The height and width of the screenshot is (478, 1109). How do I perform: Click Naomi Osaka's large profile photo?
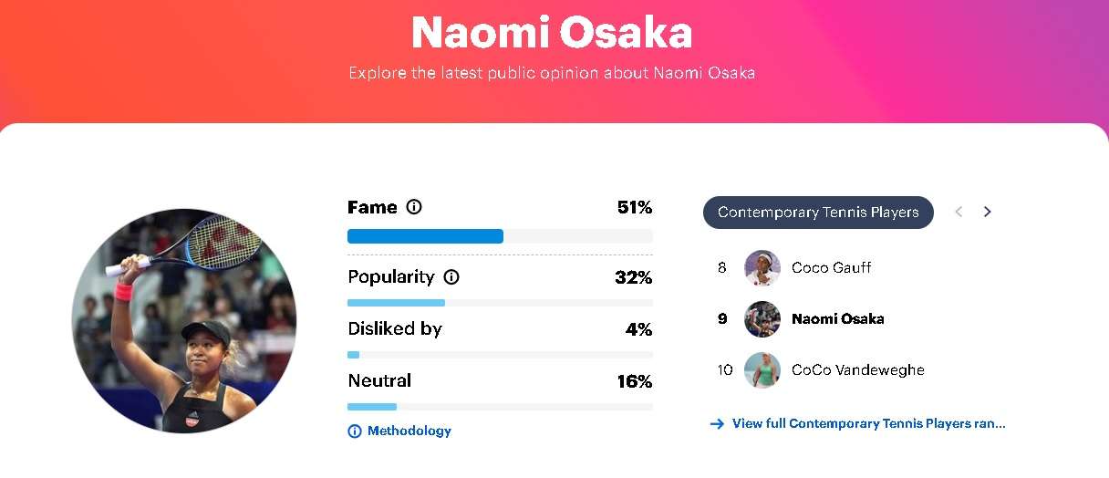pyautogui.click(x=184, y=321)
